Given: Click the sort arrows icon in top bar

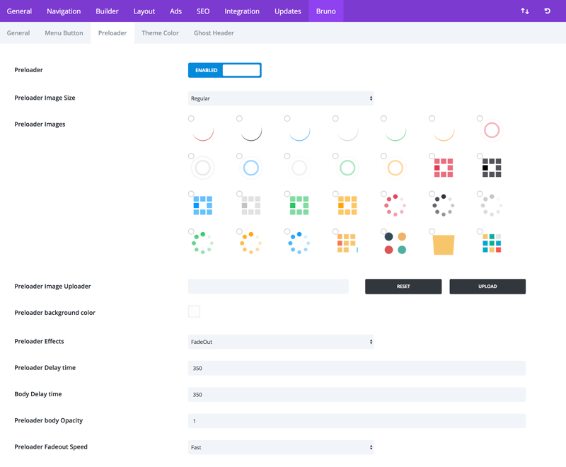Looking at the screenshot, I should (524, 11).
